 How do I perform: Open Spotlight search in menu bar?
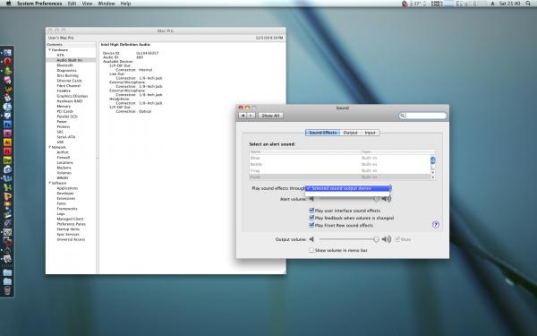(x=528, y=4)
